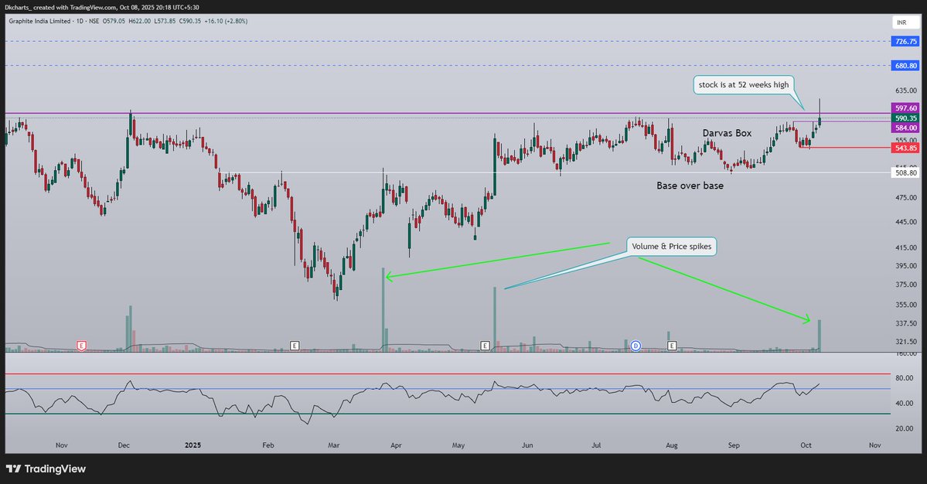Image resolution: width=927 pixels, height=484 pixels.
Task: Click the Oct label on time axis
Action: 806,445
